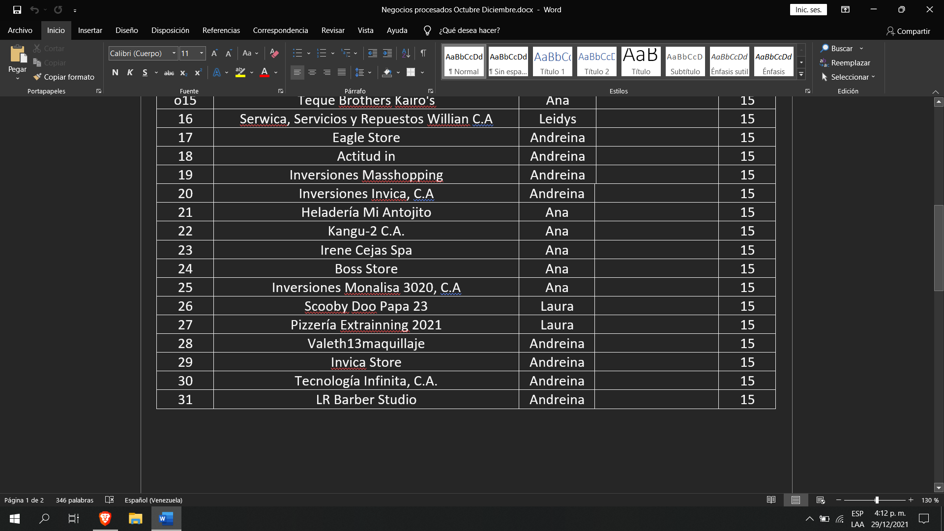Screen dimensions: 944x531
Task: Increase font size with the large A icon
Action: coord(214,53)
